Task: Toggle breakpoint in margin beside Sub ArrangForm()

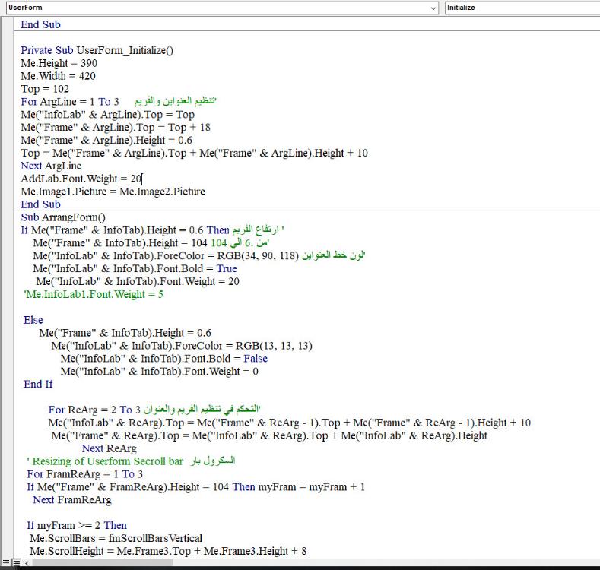Action: 7,217
